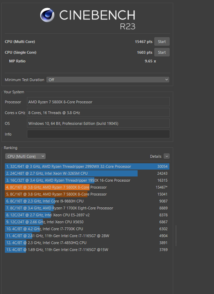Click the MP Ratio label
The height and width of the screenshot is (294, 214).
tap(17, 61)
